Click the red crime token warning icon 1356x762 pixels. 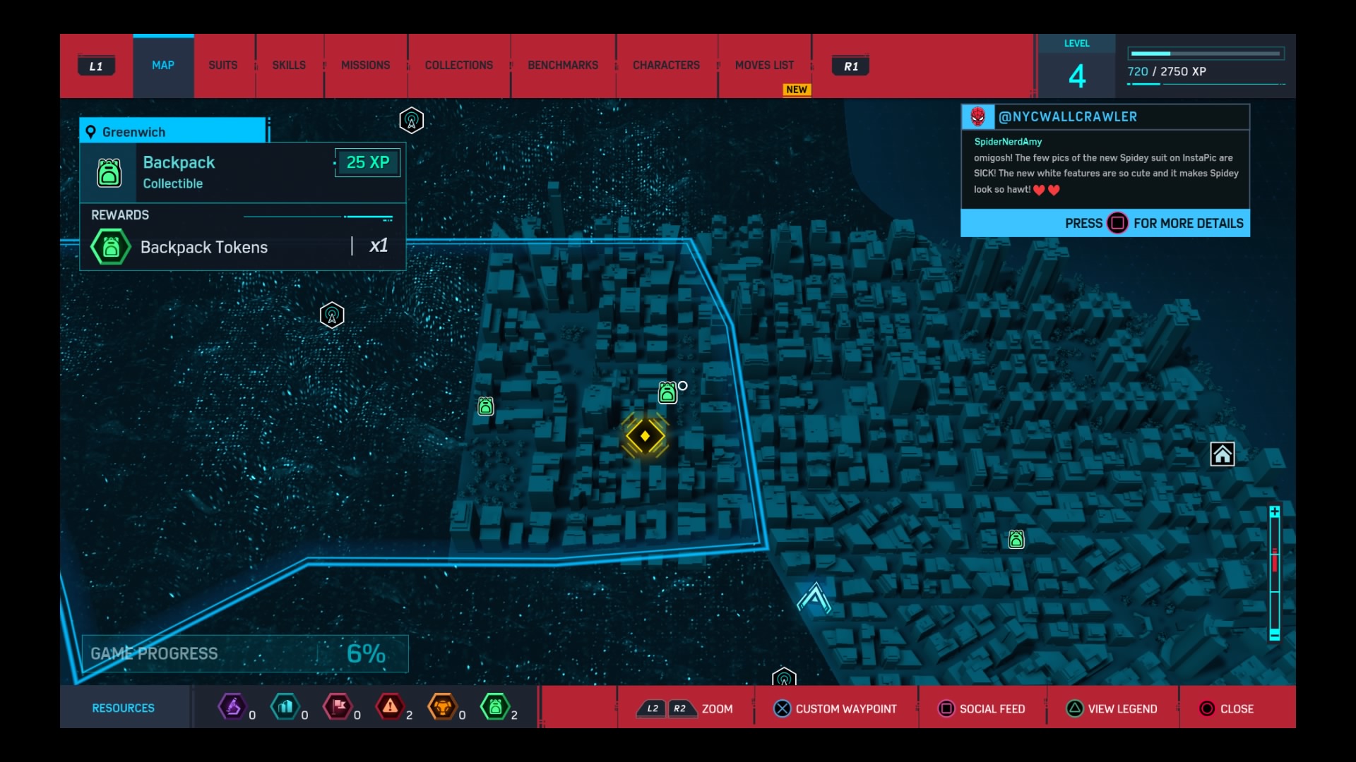(x=390, y=706)
